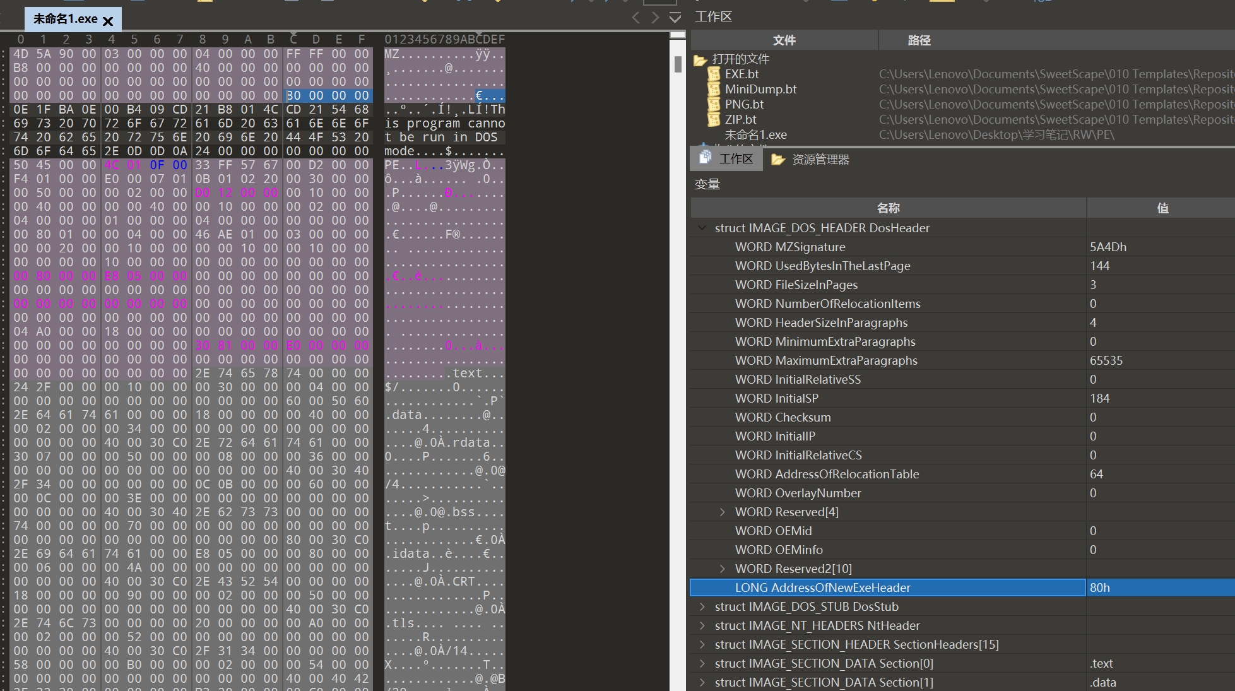Expand struct IMAGE_DOS_STUB DosStub

(702, 606)
